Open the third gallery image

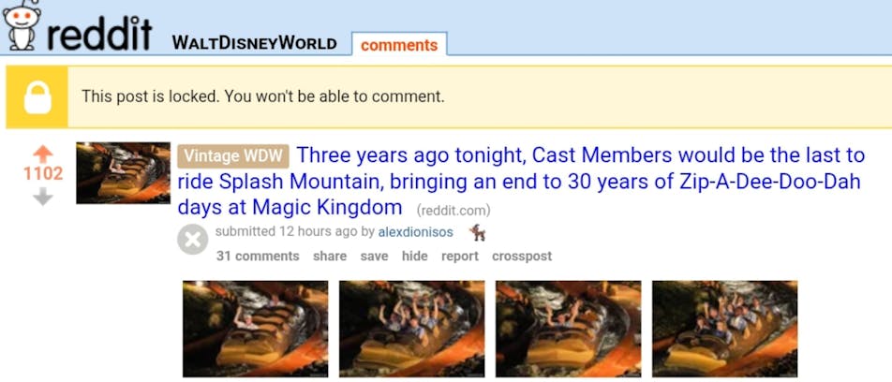pos(569,329)
